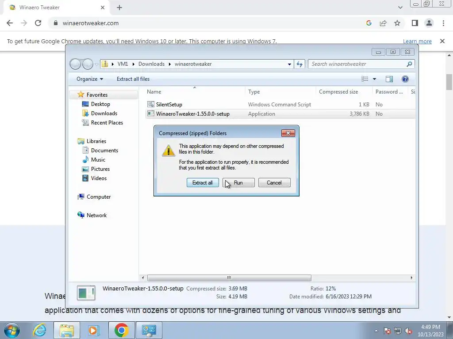Cancel the Compressed Folders dialog
Viewport: 453px width, 339px height.
click(x=274, y=183)
